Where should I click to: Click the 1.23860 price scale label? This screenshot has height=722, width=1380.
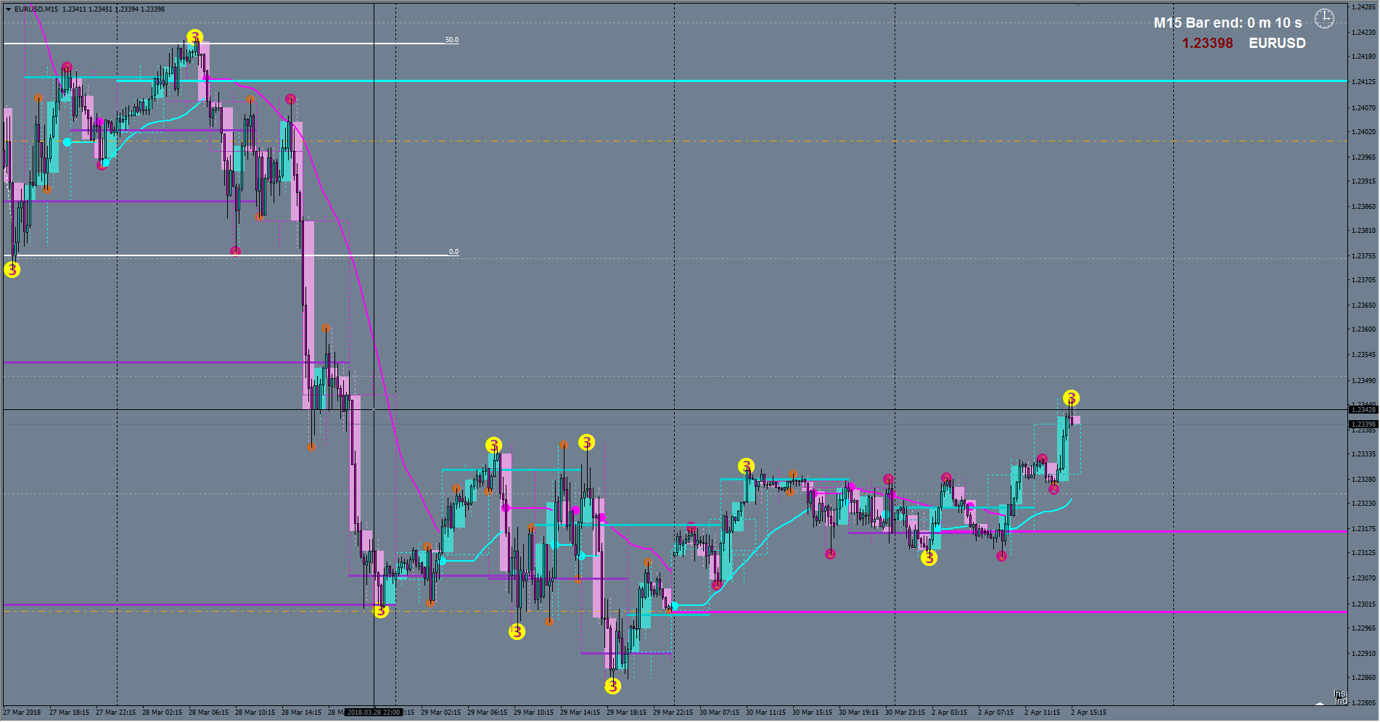pyautogui.click(x=1364, y=207)
